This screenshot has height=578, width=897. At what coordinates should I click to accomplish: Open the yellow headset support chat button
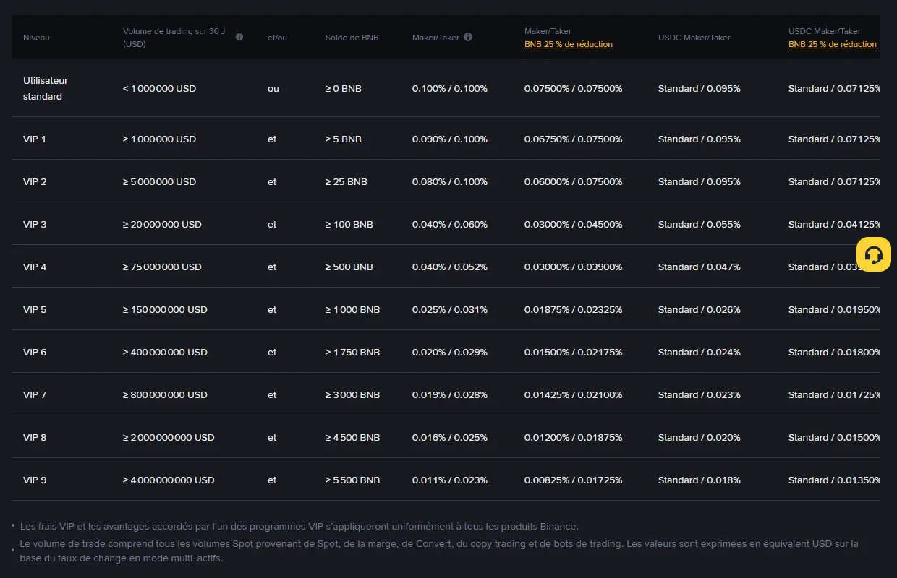pos(874,255)
